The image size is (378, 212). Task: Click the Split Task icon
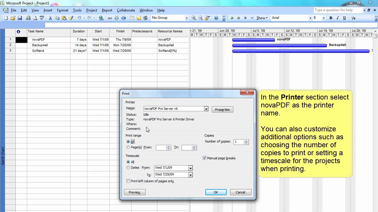pos(123,18)
